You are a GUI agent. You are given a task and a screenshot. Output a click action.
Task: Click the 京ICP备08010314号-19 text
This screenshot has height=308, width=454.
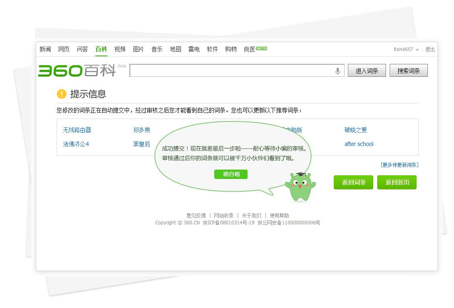(228, 223)
